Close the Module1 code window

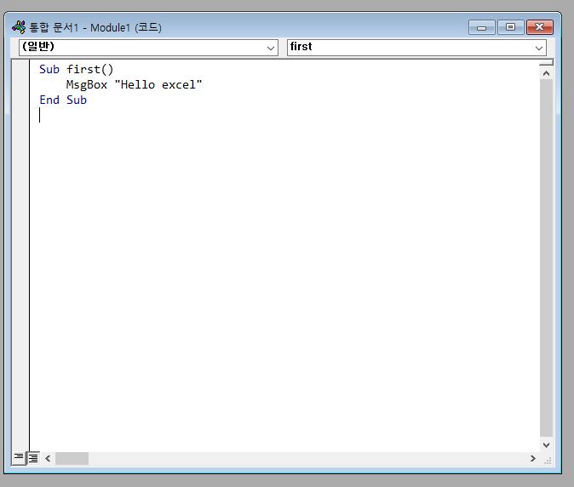540,27
